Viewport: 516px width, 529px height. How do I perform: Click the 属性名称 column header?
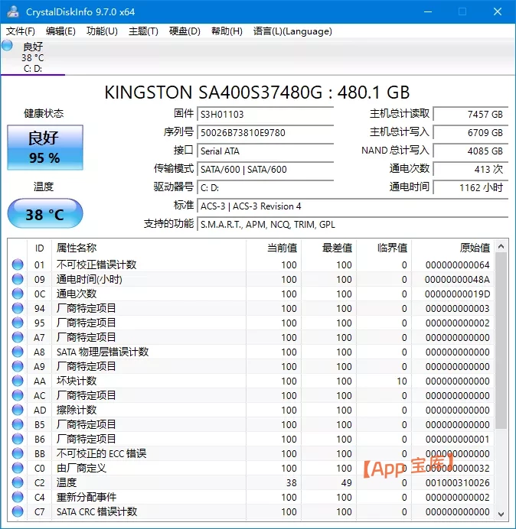coord(77,248)
